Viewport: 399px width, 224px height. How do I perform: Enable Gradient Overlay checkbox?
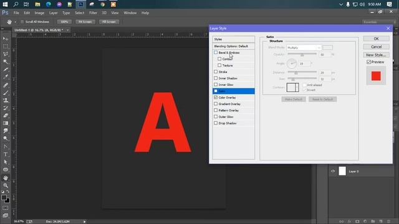[216, 104]
